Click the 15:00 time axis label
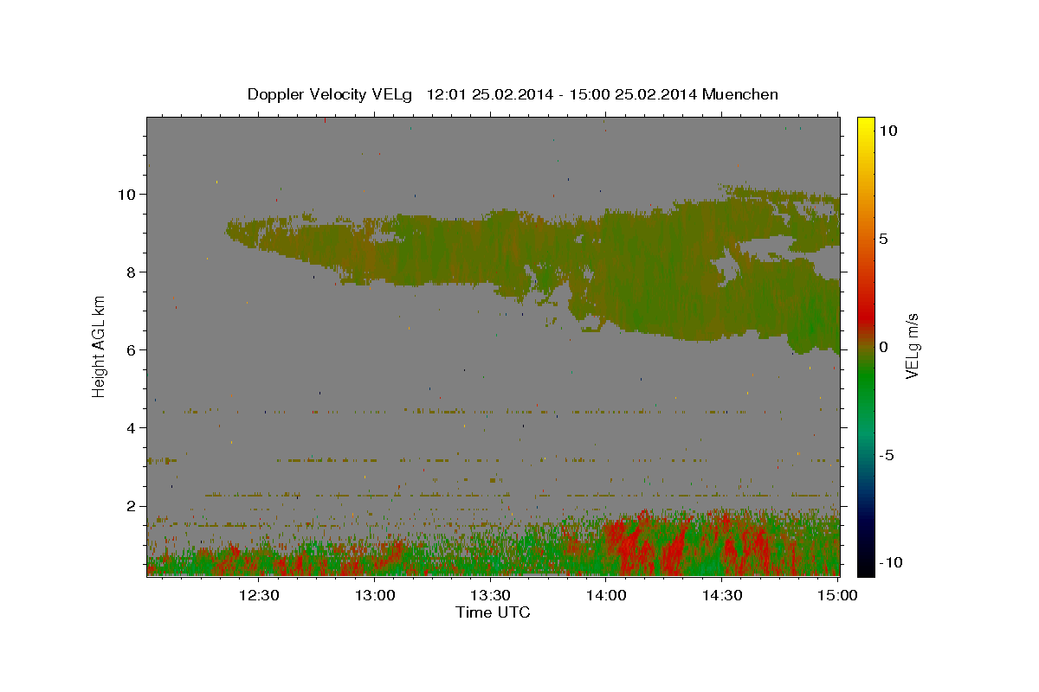The width and height of the screenshot is (1039, 692). [x=838, y=595]
